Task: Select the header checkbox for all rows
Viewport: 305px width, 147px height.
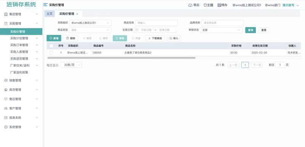Action: pyautogui.click(x=51, y=46)
